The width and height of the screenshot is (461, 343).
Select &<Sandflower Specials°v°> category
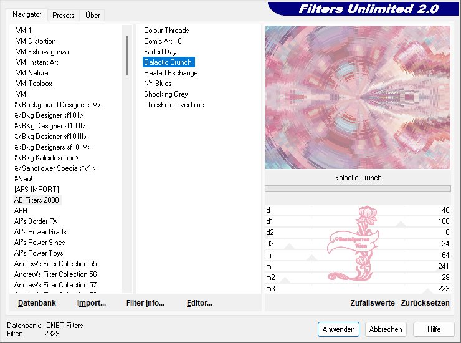pos(55,168)
